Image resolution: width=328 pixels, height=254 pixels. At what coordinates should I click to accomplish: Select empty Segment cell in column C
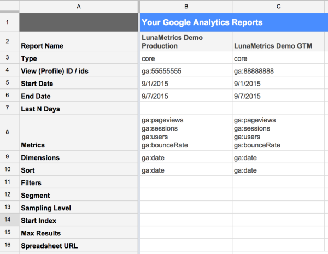pyautogui.click(x=278, y=194)
